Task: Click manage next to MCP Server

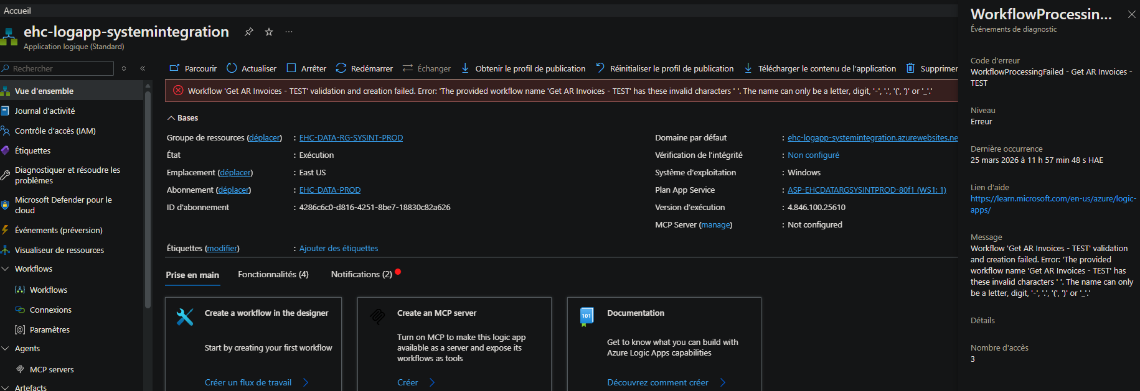Action: pyautogui.click(x=716, y=224)
